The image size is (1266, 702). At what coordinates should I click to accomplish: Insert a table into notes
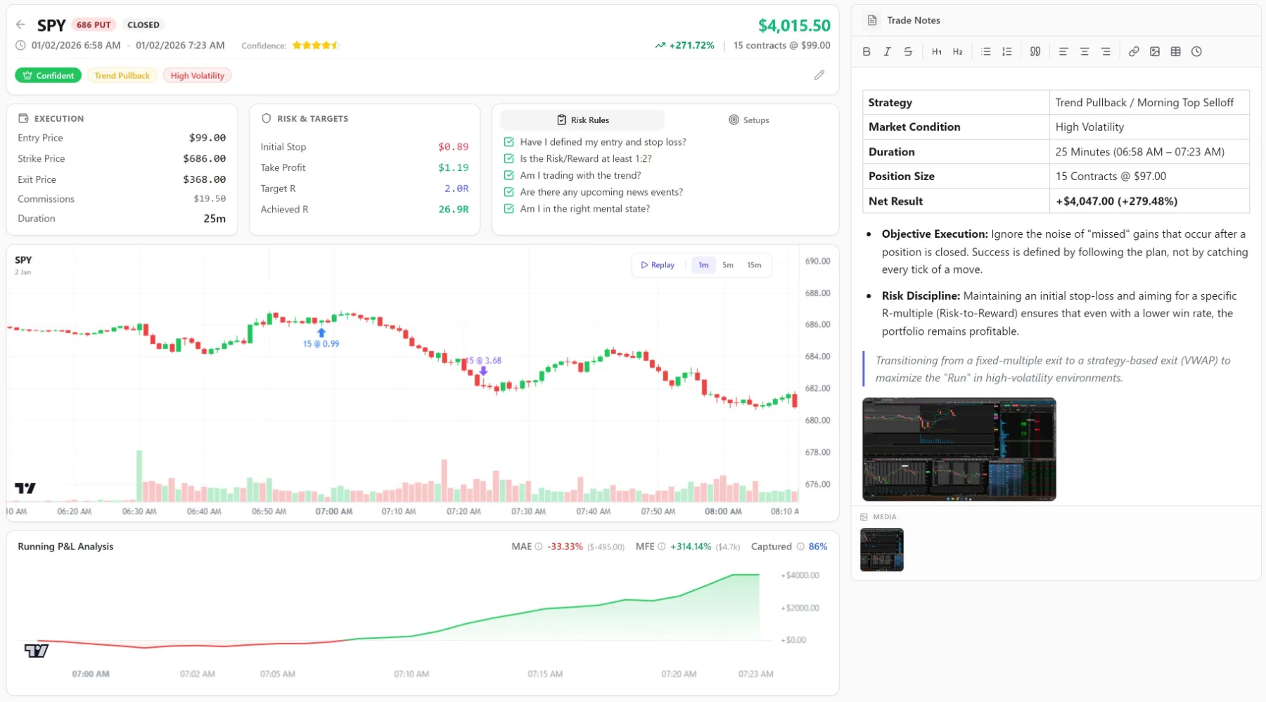1175,51
